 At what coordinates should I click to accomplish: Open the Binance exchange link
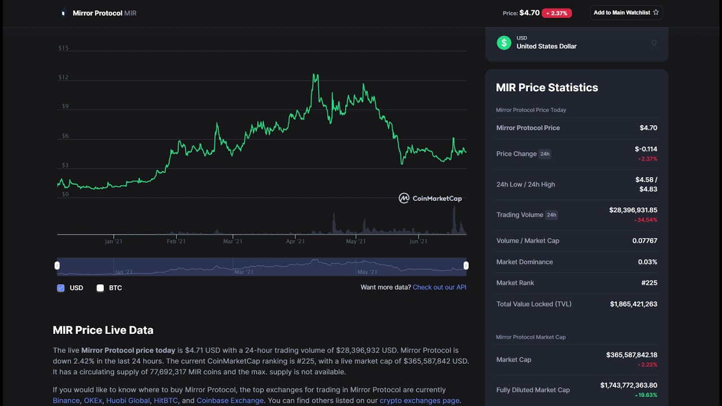tap(66, 401)
